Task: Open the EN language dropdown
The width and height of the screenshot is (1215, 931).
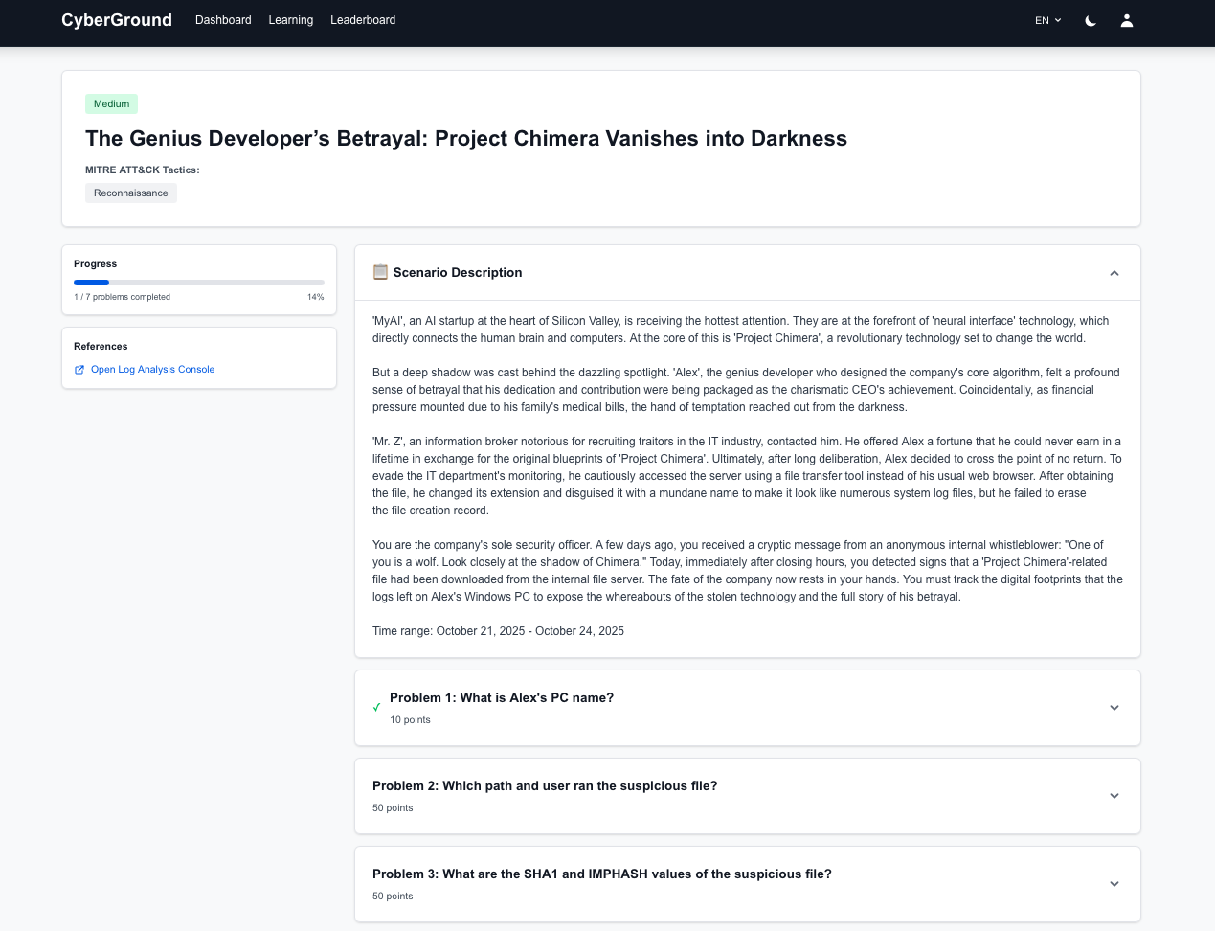Action: coord(1047,20)
